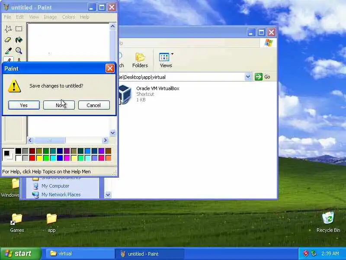This screenshot has width=346, height=260.
Task: Click the Paint canvas scroll-up arrow
Action: coord(113,26)
